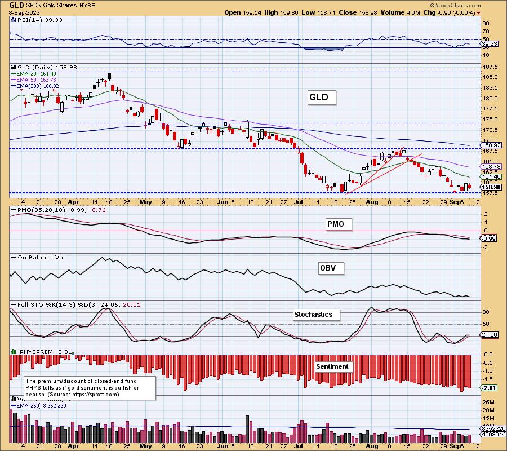Screen dimensions: 507x451
Task: Click the 'On Balance Vol' legend text
Action: [41, 258]
